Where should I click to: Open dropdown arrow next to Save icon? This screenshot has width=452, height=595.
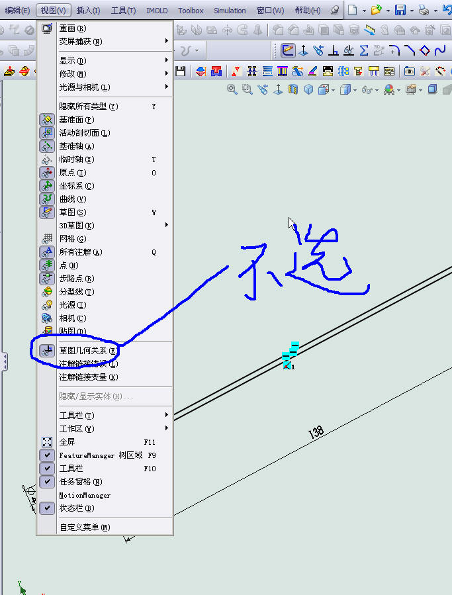click(x=412, y=11)
